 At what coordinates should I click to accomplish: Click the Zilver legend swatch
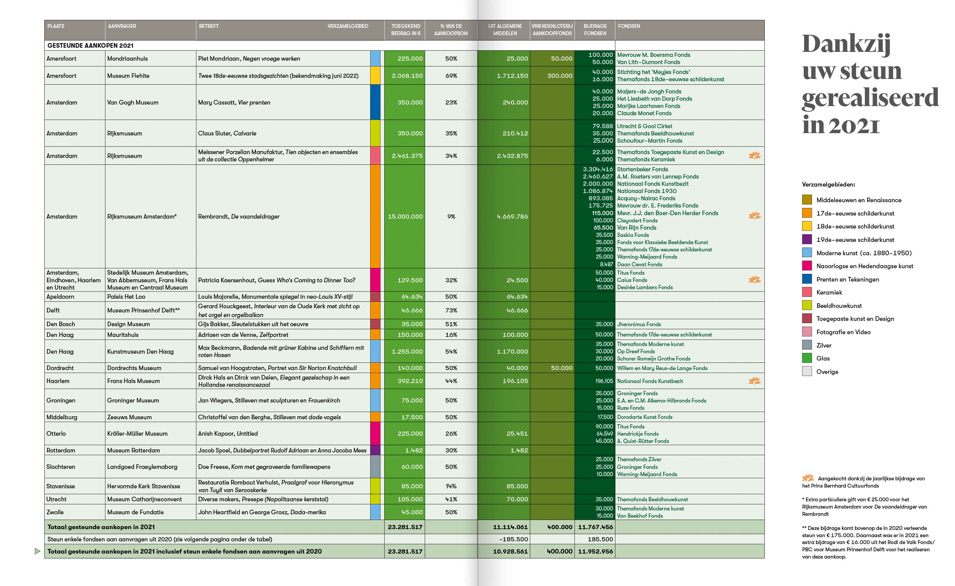pyautogui.click(x=807, y=345)
